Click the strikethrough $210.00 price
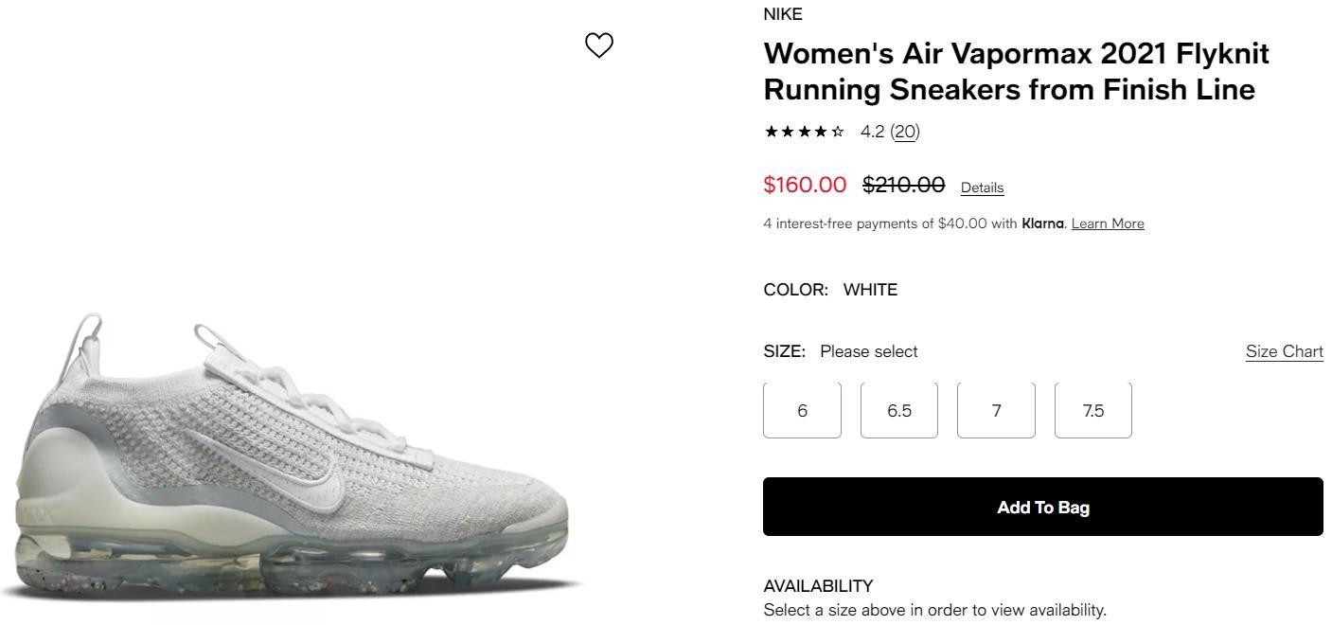This screenshot has width=1332, height=625. click(x=902, y=185)
